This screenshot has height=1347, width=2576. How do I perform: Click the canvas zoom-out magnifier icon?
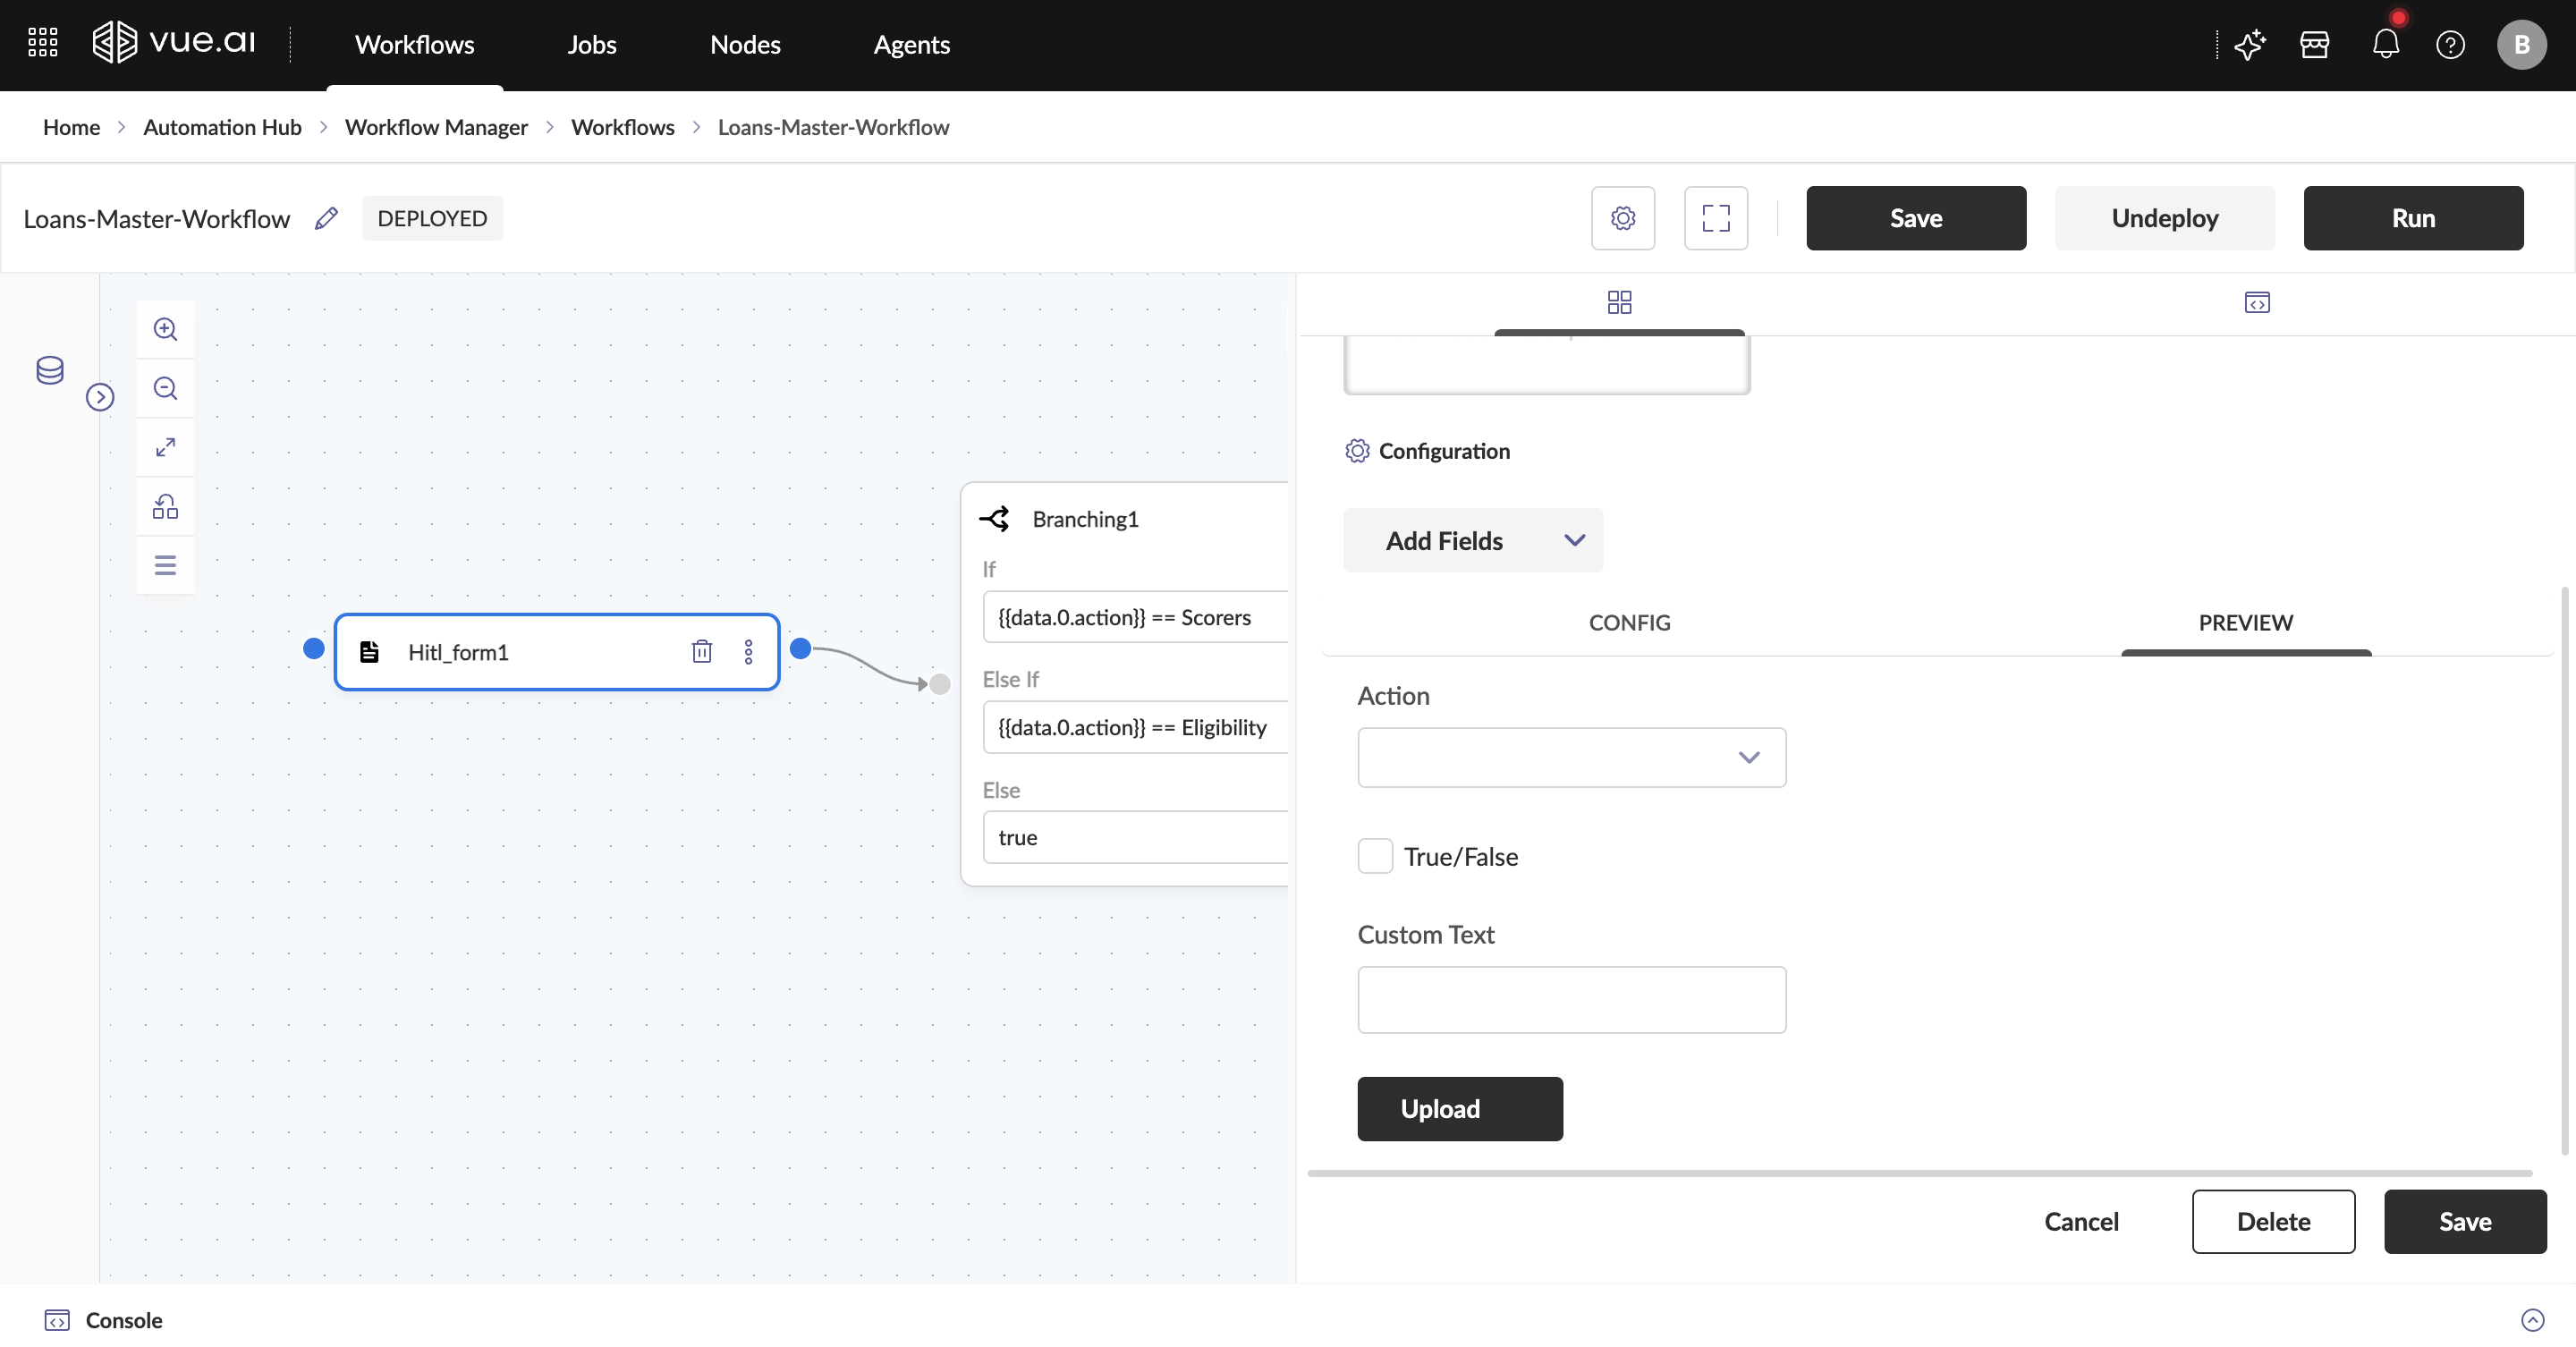coord(165,388)
